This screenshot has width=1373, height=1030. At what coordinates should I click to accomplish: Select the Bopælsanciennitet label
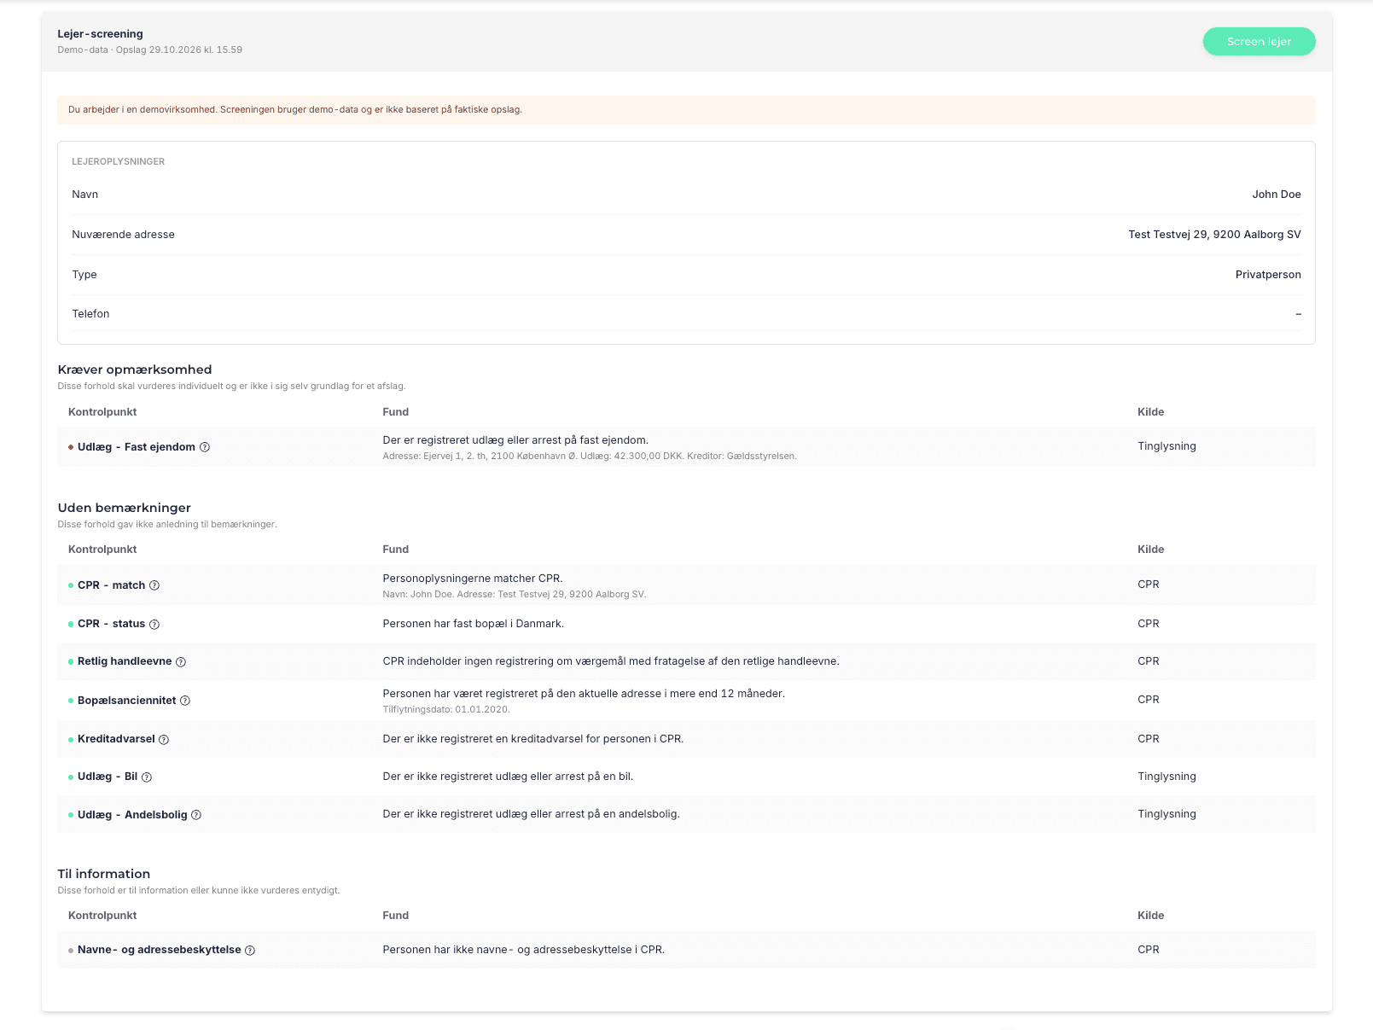127,701
